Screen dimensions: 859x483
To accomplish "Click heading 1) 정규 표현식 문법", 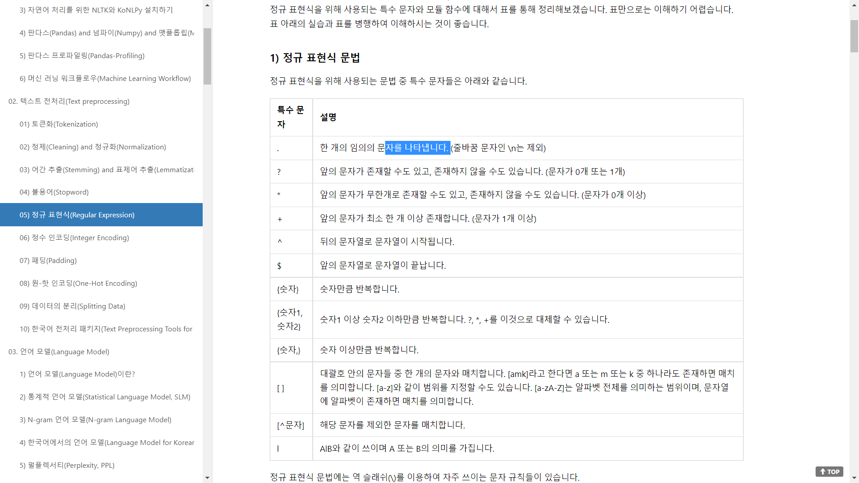I will (315, 58).
